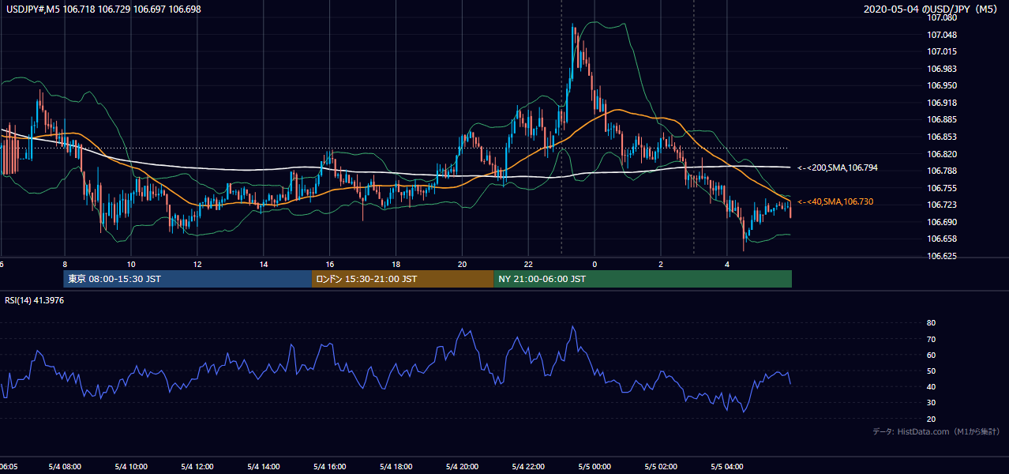Click the 40 SMA label 106.730
The image size is (1009, 474).
pos(835,202)
